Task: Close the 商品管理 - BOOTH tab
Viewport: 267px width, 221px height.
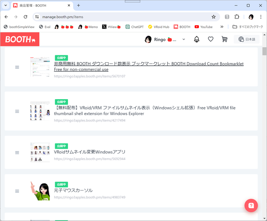Action: tap(69, 6)
